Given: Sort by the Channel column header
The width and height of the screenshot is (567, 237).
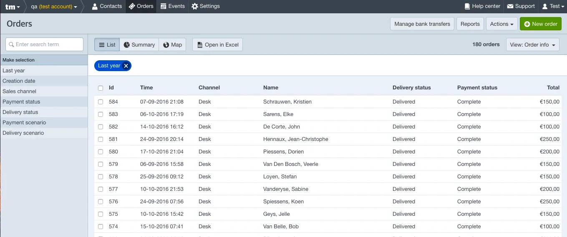Looking at the screenshot, I should point(209,88).
